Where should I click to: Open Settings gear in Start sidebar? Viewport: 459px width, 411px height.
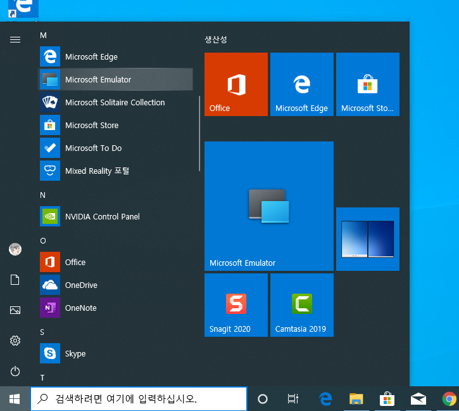click(15, 341)
